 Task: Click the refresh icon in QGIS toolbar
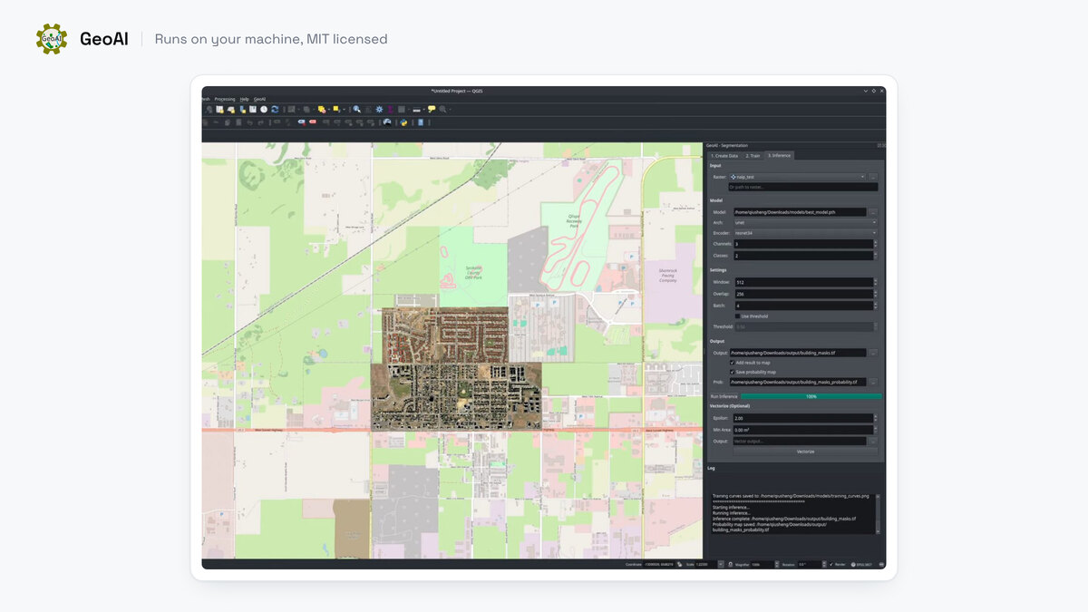point(275,109)
